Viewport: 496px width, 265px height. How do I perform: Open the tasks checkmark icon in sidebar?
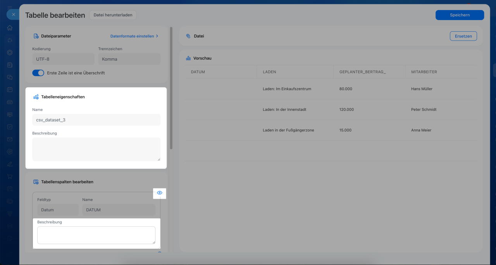(10, 127)
